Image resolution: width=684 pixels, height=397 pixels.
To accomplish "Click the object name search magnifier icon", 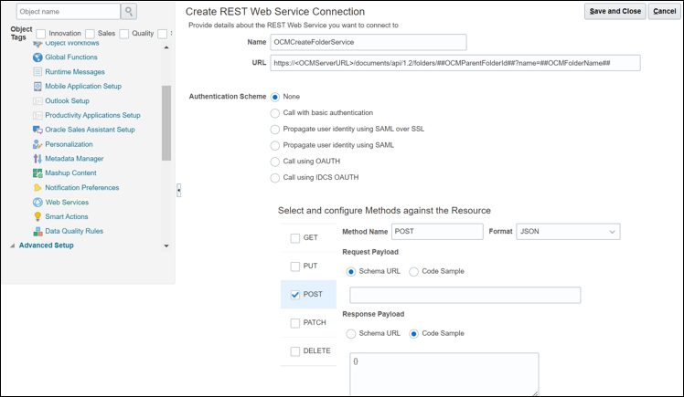I will 129,11.
